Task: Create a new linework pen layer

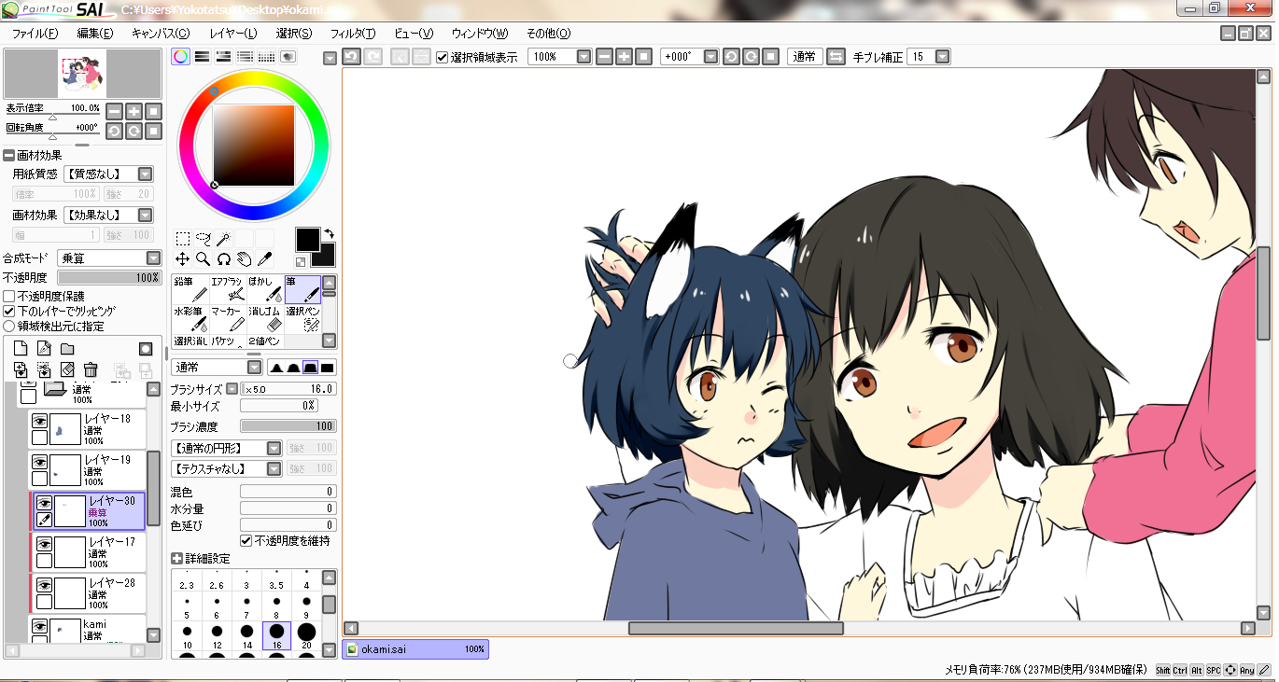Action: [44, 349]
